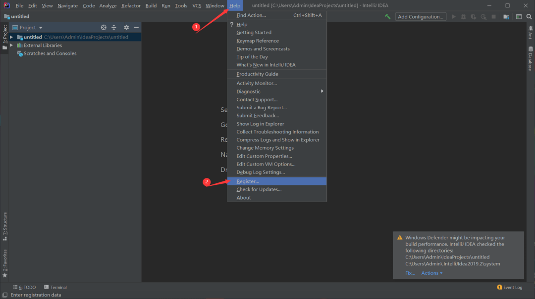
Task: Click the untitled breadcrumb in navigation bar
Action: [x=17, y=16]
